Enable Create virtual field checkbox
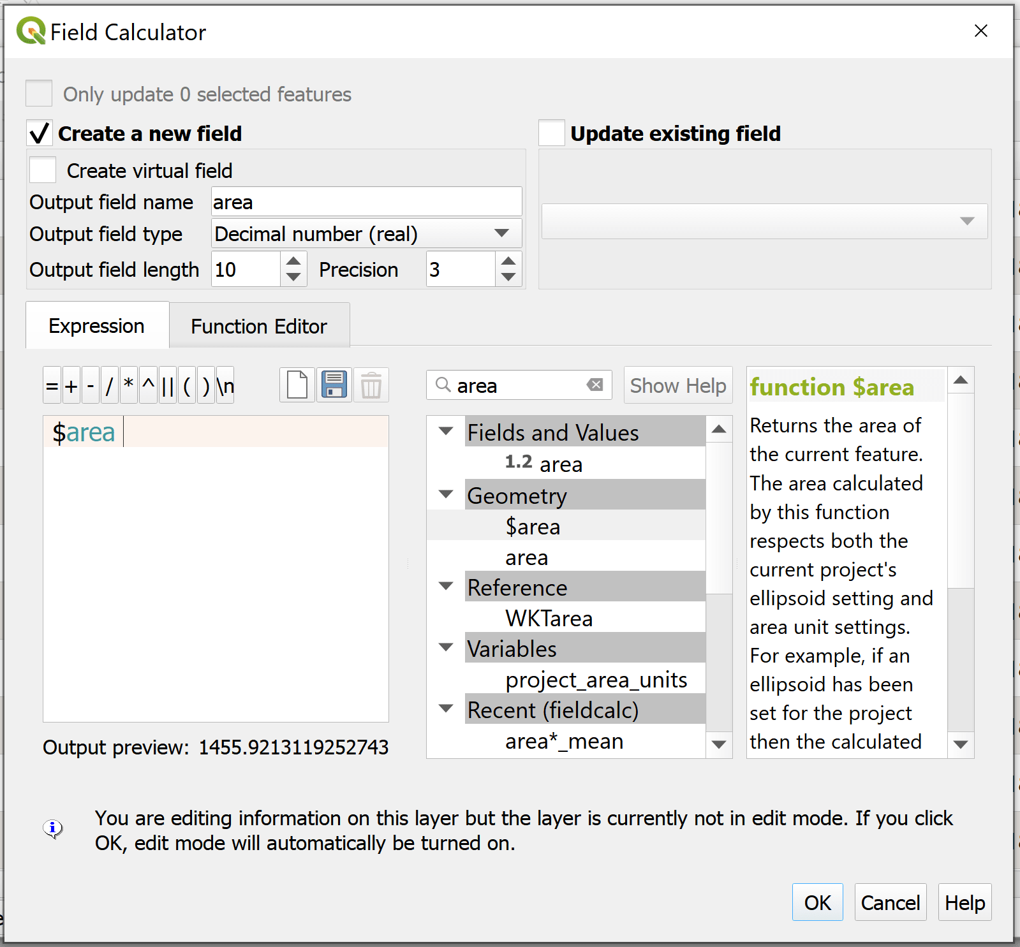The width and height of the screenshot is (1020, 947). point(43,170)
